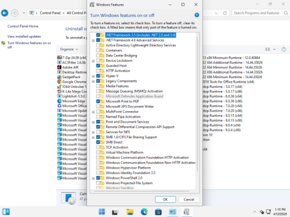290x217 pixels.
Task: Select Data Center Bridging feature row
Action: 121,56
